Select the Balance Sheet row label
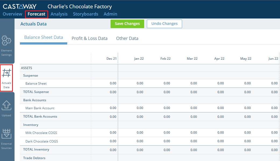Viewport: 280px width, 161px height. 36,83
